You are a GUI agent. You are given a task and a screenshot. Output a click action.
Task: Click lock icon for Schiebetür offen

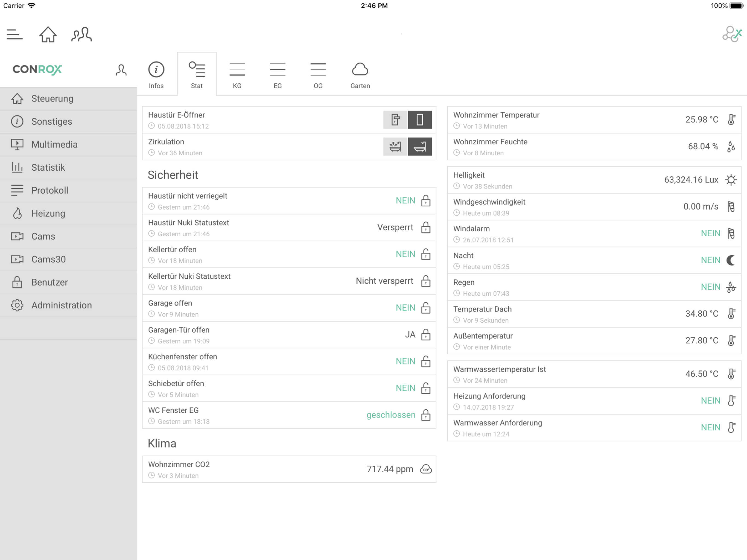tap(426, 388)
